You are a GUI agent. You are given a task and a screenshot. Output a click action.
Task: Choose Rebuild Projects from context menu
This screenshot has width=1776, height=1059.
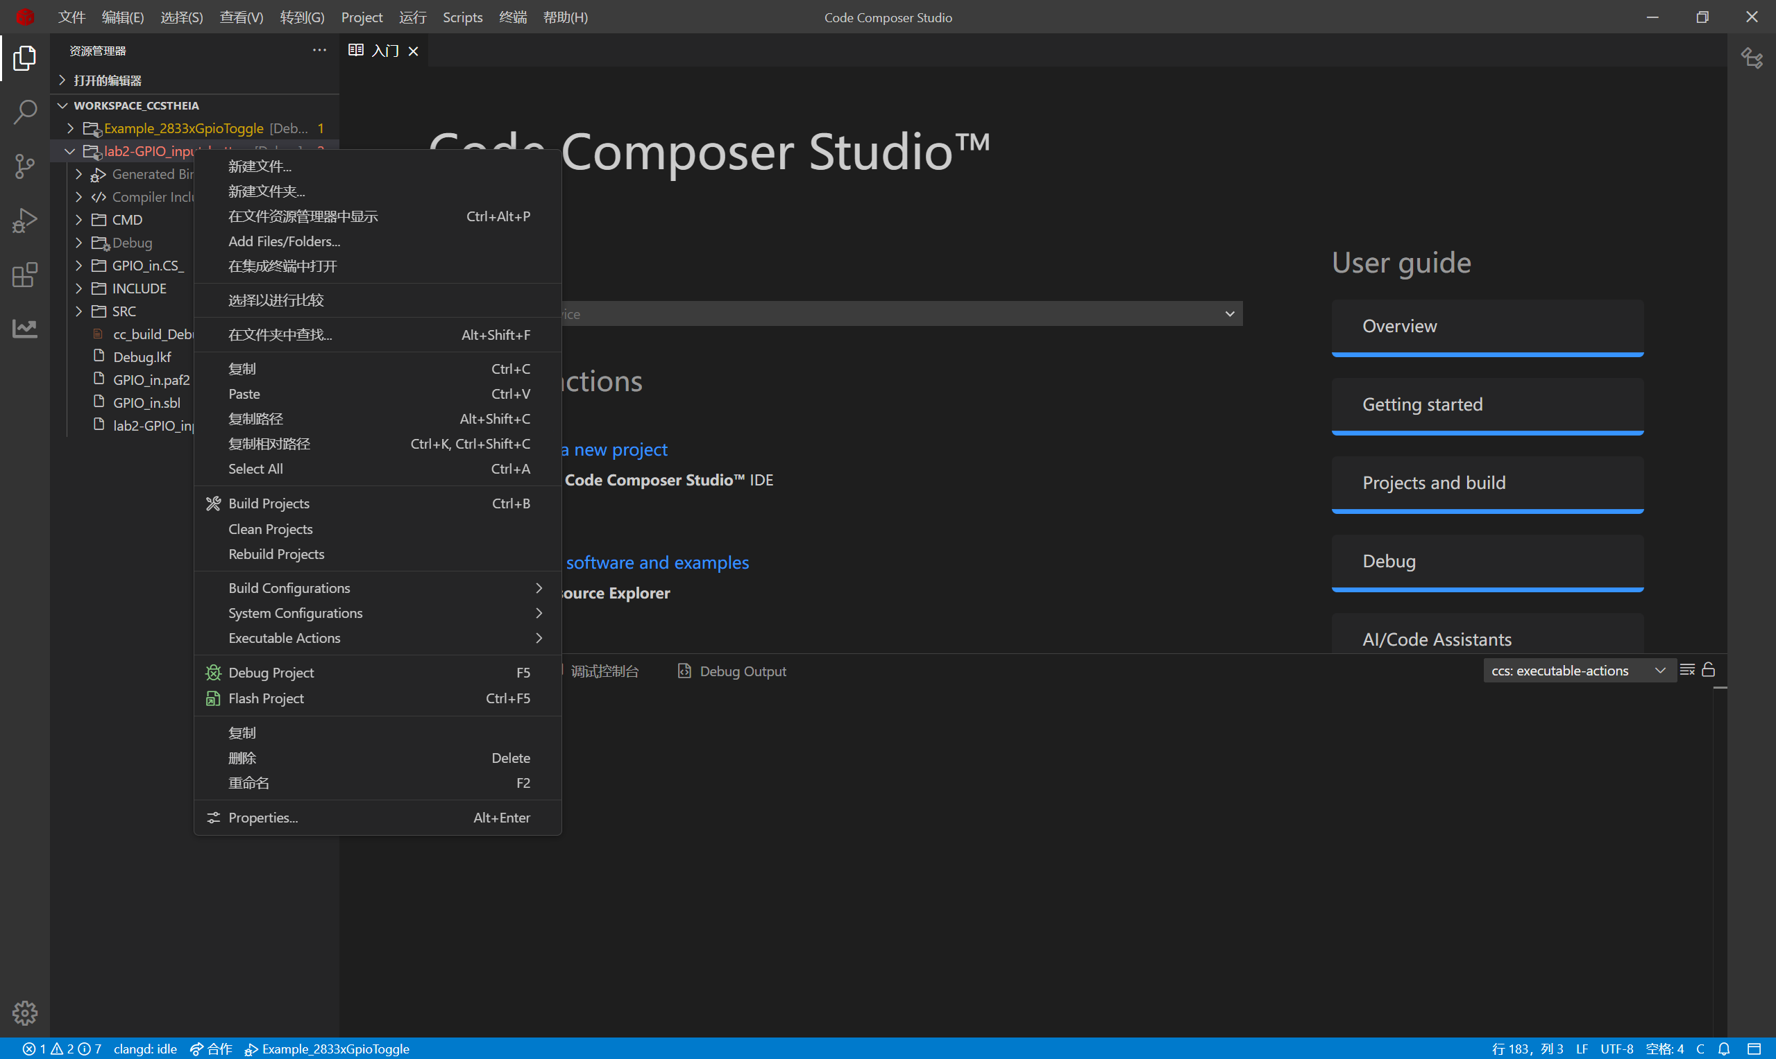[x=276, y=553]
